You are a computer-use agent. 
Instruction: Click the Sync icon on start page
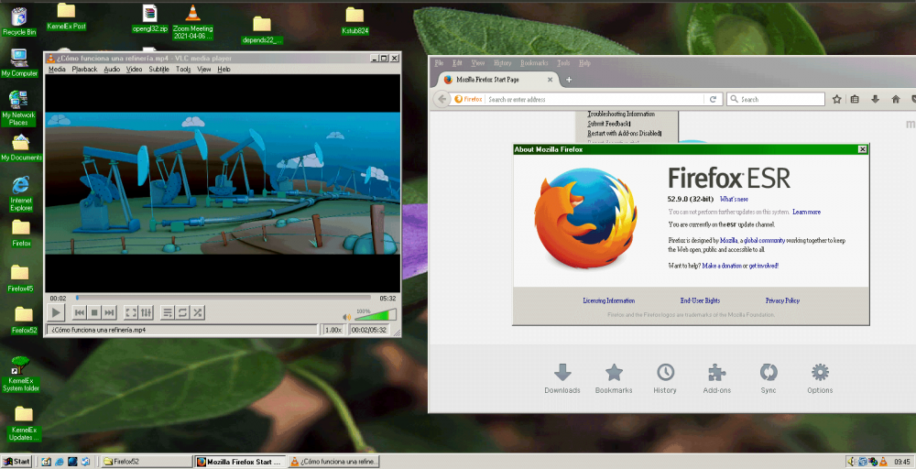point(769,377)
